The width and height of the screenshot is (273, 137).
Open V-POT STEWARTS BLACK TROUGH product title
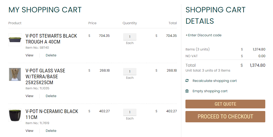click(51, 39)
